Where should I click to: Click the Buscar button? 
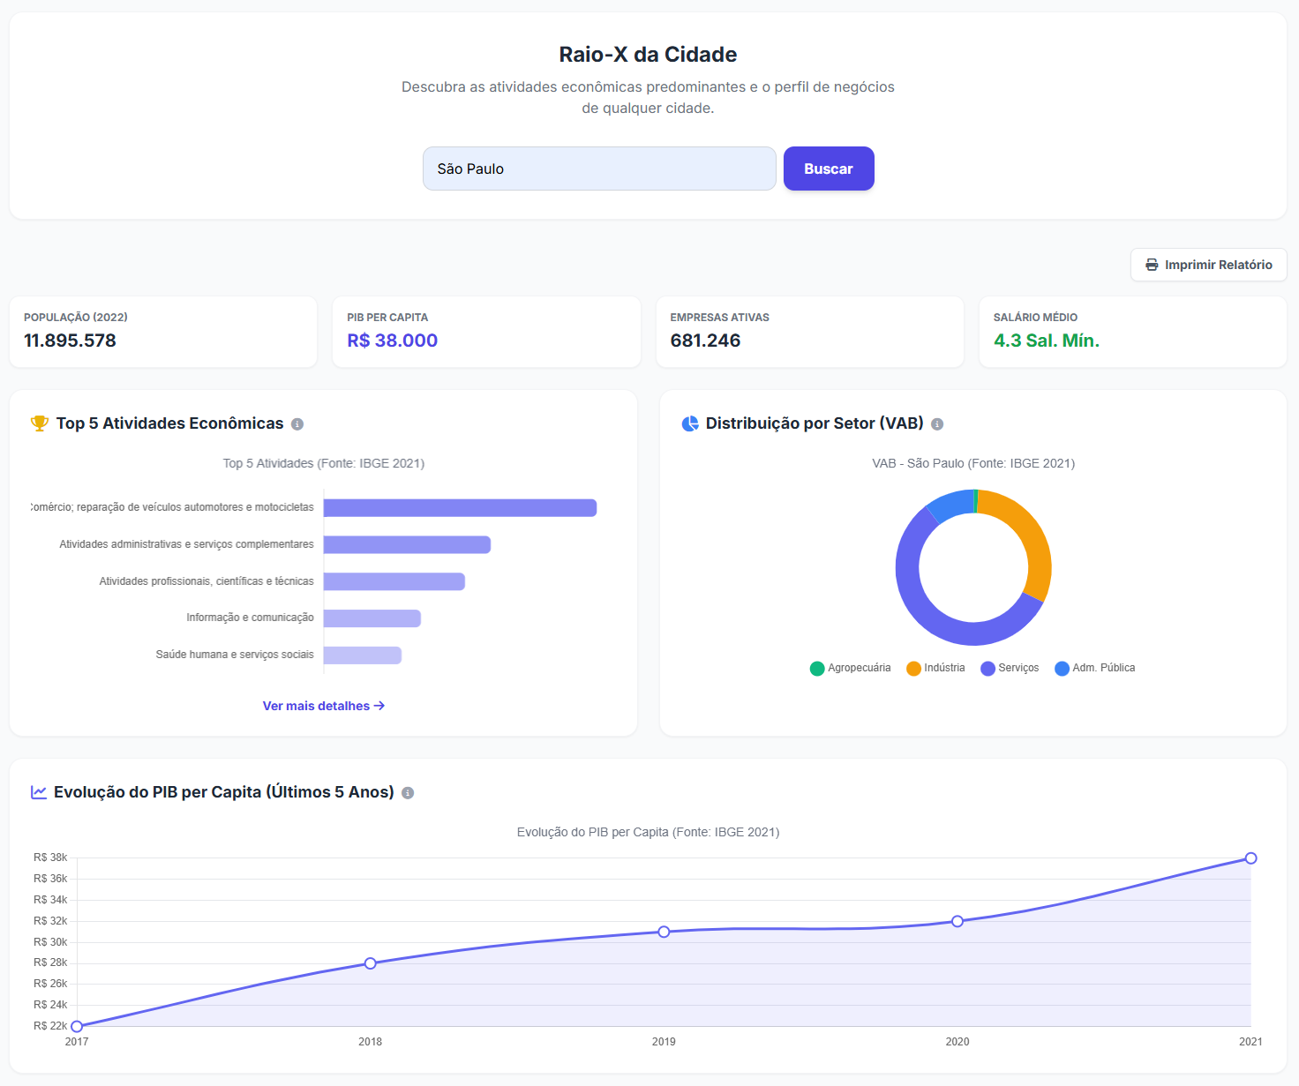pyautogui.click(x=829, y=169)
